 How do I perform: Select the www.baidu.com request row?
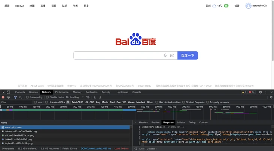65,127
